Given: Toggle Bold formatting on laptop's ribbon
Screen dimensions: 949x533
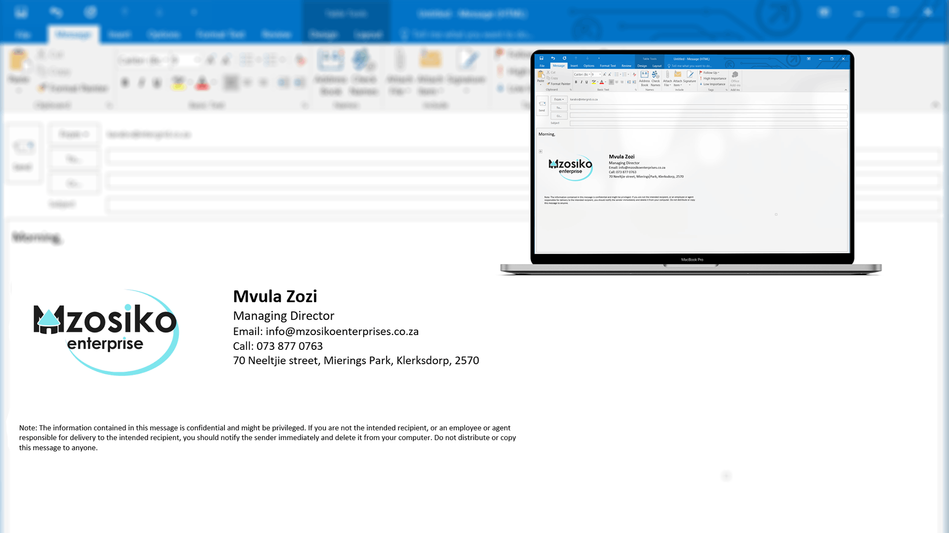Looking at the screenshot, I should tap(576, 82).
